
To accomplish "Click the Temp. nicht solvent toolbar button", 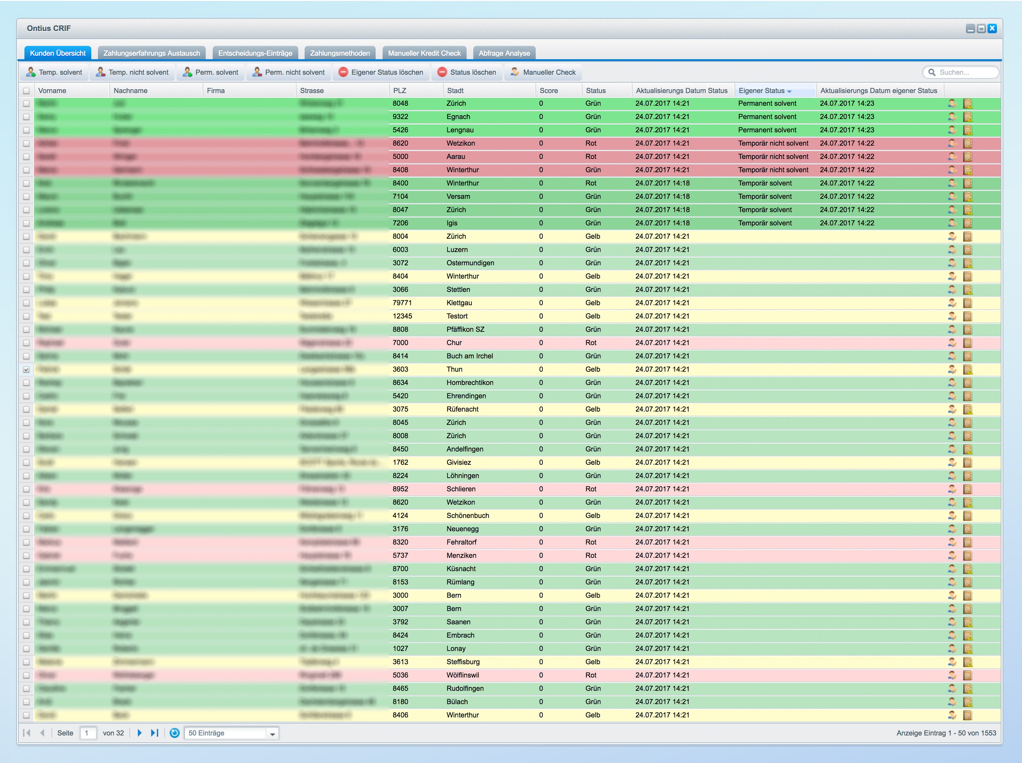I will point(132,72).
